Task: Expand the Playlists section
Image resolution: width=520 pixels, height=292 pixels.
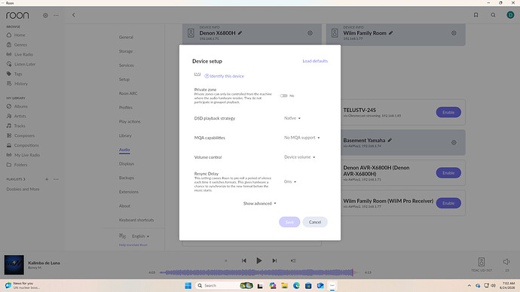Action: pyautogui.click(x=16, y=179)
